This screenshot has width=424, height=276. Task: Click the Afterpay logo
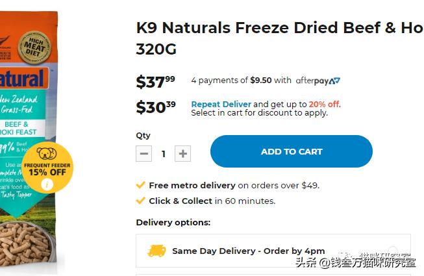point(318,81)
